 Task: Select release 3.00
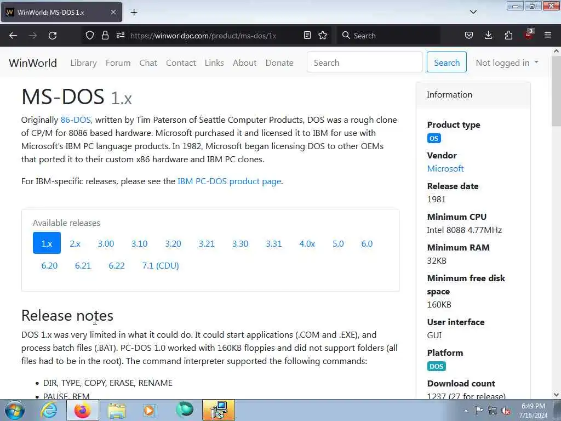click(x=106, y=243)
